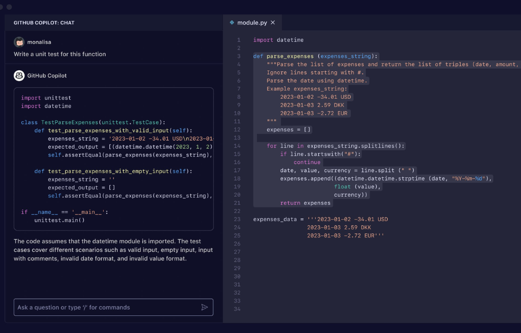
Task: Click line number 23 in the editor gutter
Action: 238,220
